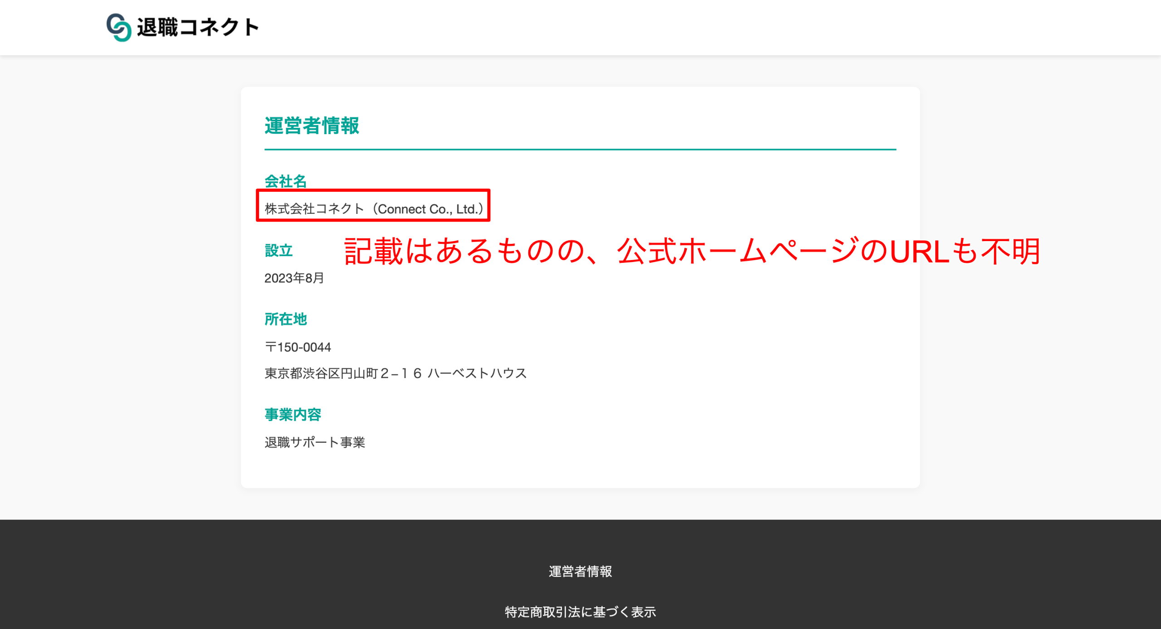Click the 退職コネクト chain-link logo icon
This screenshot has height=629, width=1161.
[x=119, y=27]
